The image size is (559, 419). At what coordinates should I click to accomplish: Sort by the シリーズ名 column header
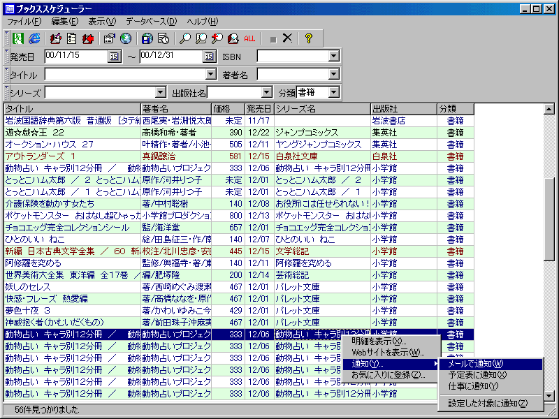pyautogui.click(x=322, y=109)
